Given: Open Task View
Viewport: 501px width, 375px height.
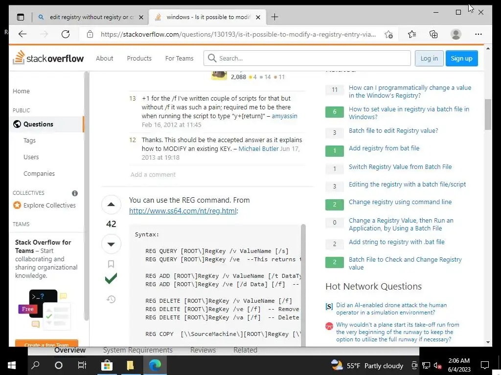Looking at the screenshot, I should [82, 365].
